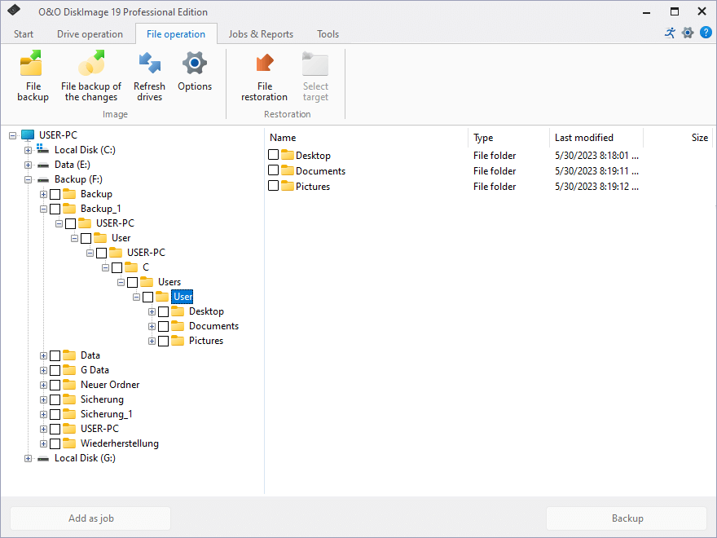Expand the Local Disk (C:) node

pos(28,149)
